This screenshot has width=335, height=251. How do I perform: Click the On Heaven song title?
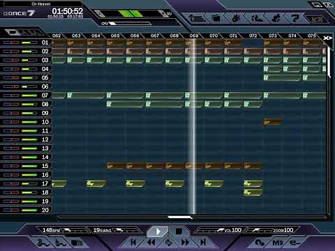click(x=41, y=4)
